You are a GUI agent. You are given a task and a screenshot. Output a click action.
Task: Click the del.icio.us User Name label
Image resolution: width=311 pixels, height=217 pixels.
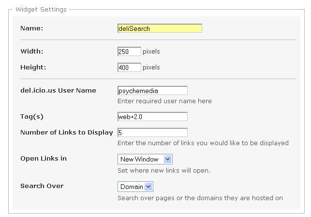pyautogui.click(x=58, y=91)
